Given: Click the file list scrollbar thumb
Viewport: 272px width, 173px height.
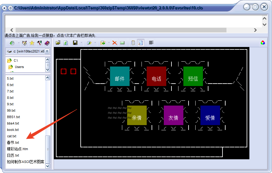Looking at the screenshot, I should click(48, 149).
